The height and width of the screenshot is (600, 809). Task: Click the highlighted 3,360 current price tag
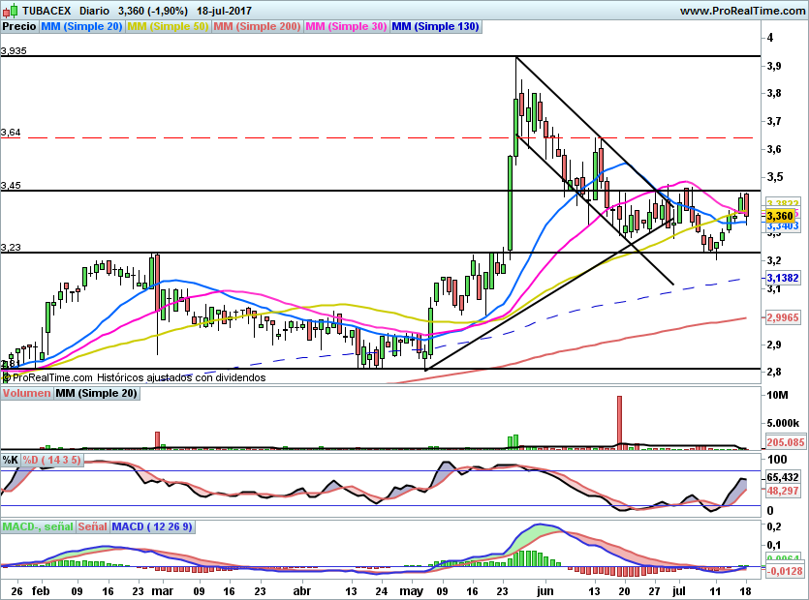780,215
